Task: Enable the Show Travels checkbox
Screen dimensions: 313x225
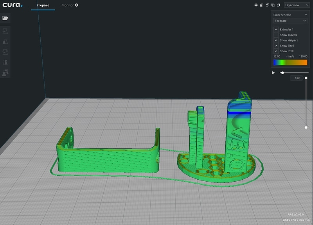Action: tap(276, 35)
